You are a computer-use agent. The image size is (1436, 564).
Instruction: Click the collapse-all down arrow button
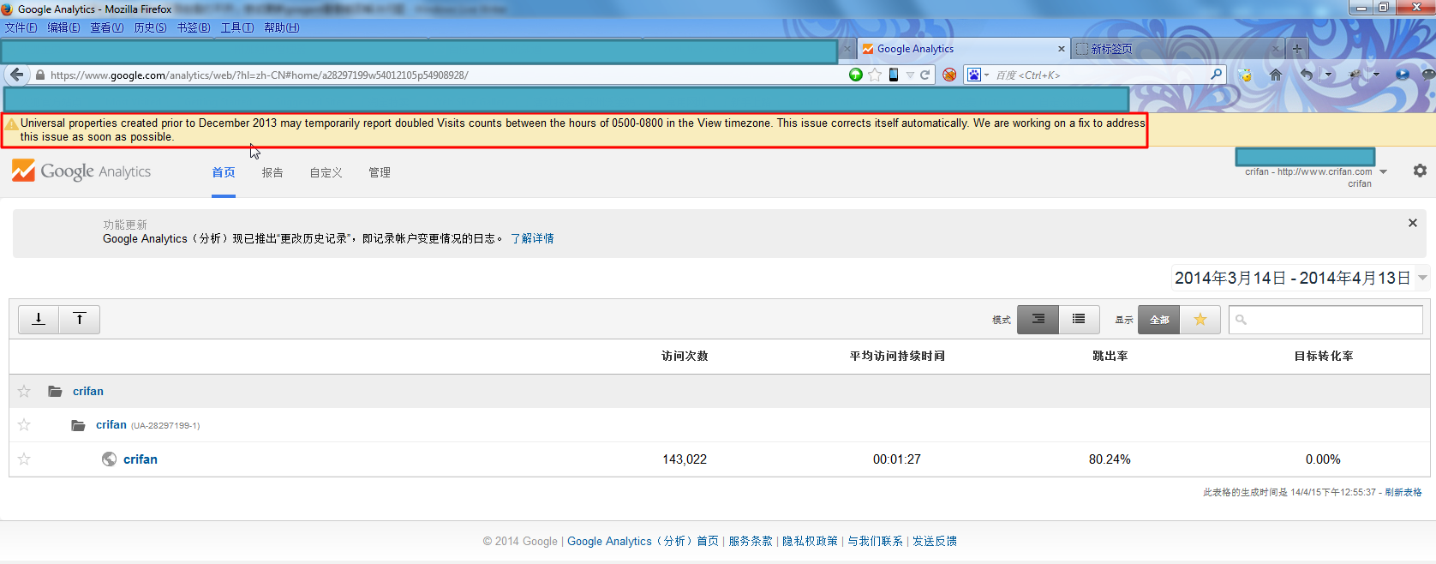pyautogui.click(x=39, y=319)
